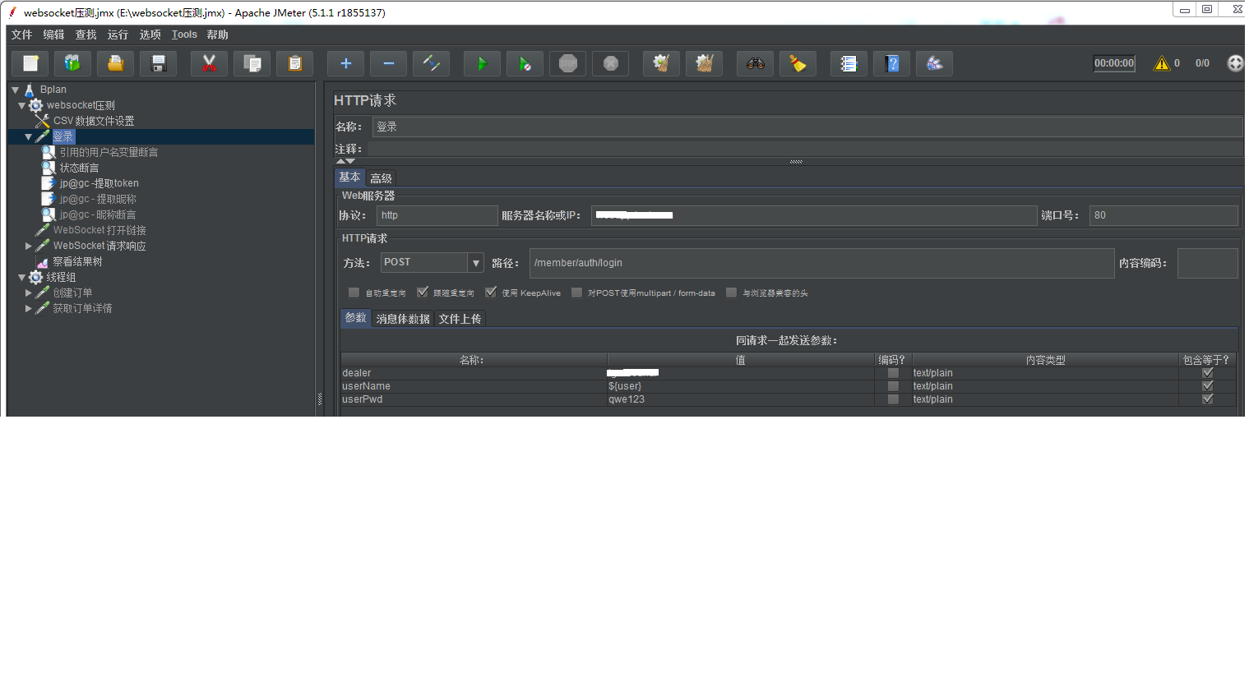The width and height of the screenshot is (1249, 696).
Task: Open the Templates toolbar icon
Action: point(73,63)
